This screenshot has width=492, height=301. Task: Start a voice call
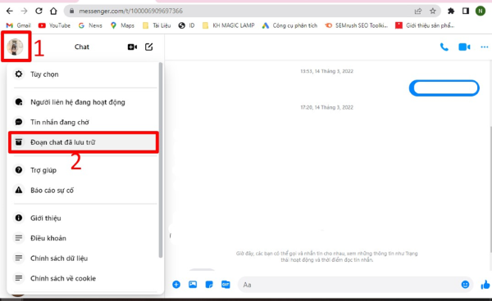pos(444,47)
